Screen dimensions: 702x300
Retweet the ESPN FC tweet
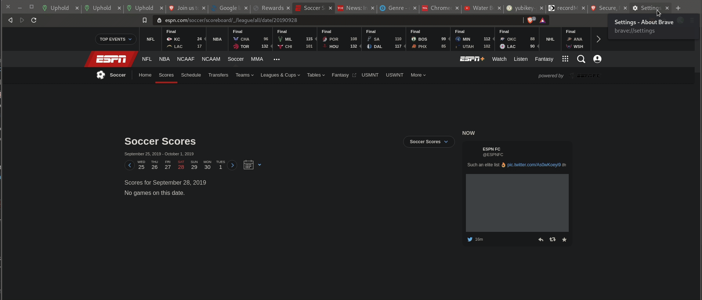[x=553, y=240]
